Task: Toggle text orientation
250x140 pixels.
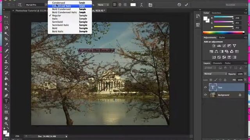Action: tap(20, 5)
